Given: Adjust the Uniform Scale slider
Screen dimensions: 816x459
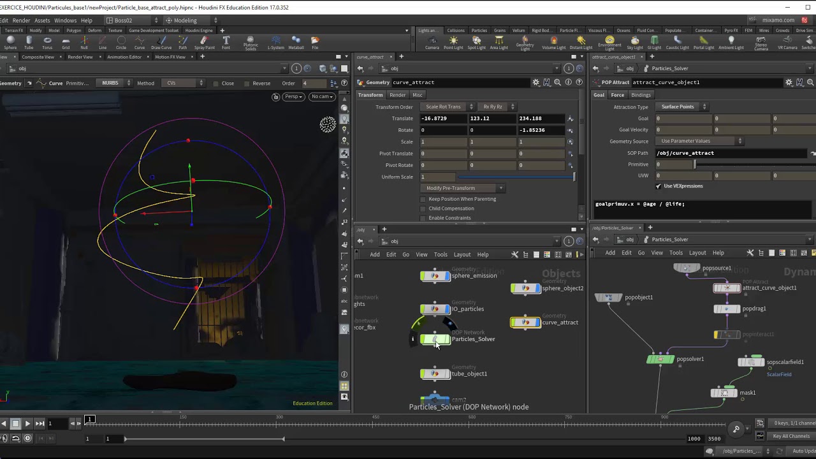Looking at the screenshot, I should coord(516,177).
